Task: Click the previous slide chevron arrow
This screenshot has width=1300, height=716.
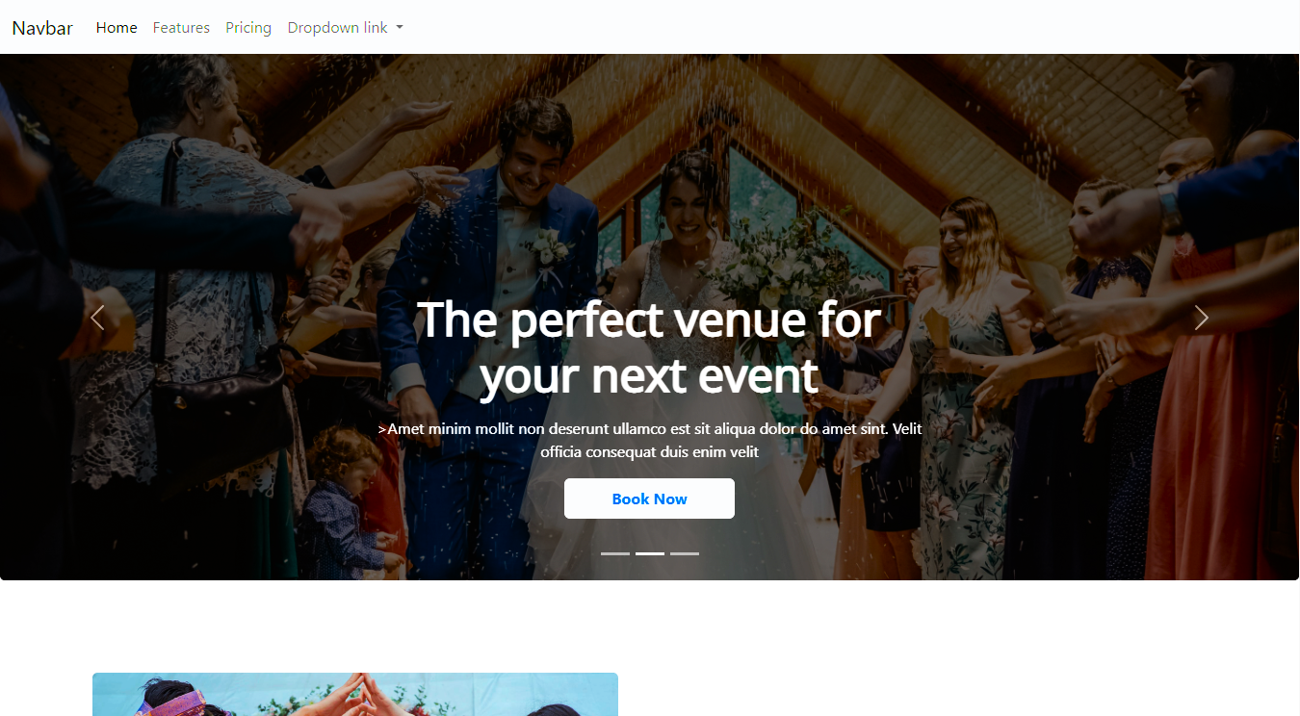Action: point(97,317)
